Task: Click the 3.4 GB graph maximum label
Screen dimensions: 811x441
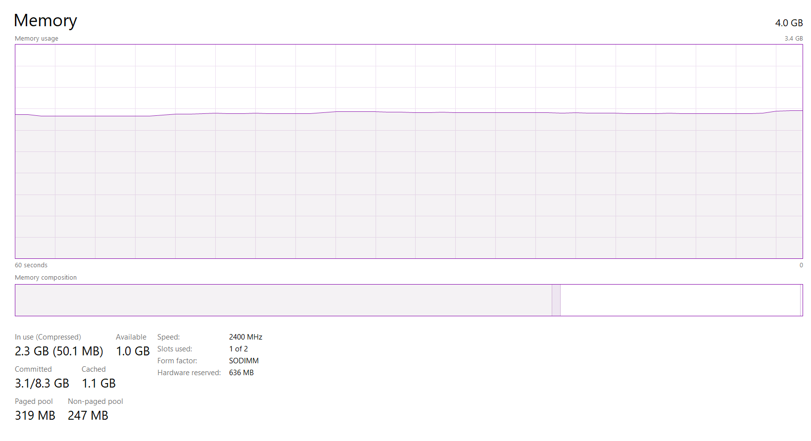Action: [794, 39]
